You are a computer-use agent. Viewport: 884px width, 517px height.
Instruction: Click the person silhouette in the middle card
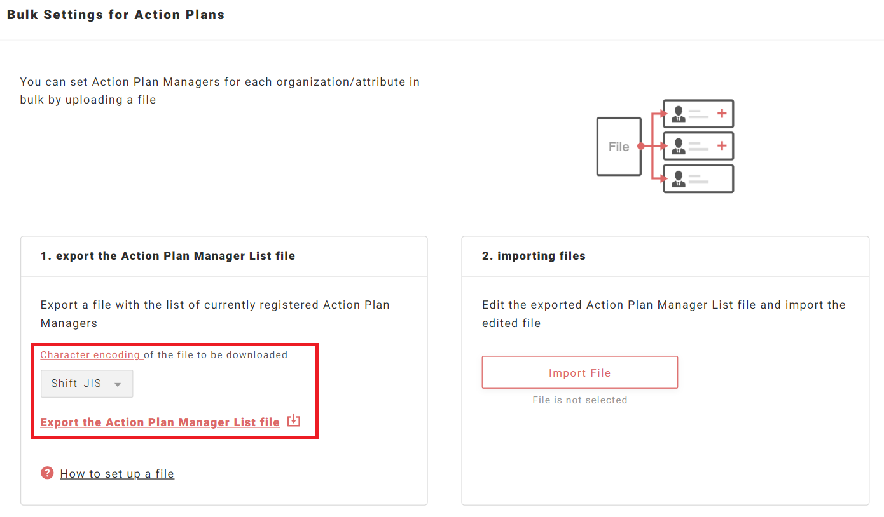[x=678, y=147]
